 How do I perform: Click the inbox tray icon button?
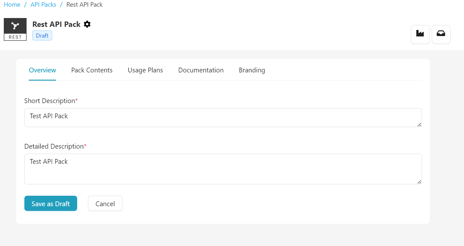click(x=441, y=34)
